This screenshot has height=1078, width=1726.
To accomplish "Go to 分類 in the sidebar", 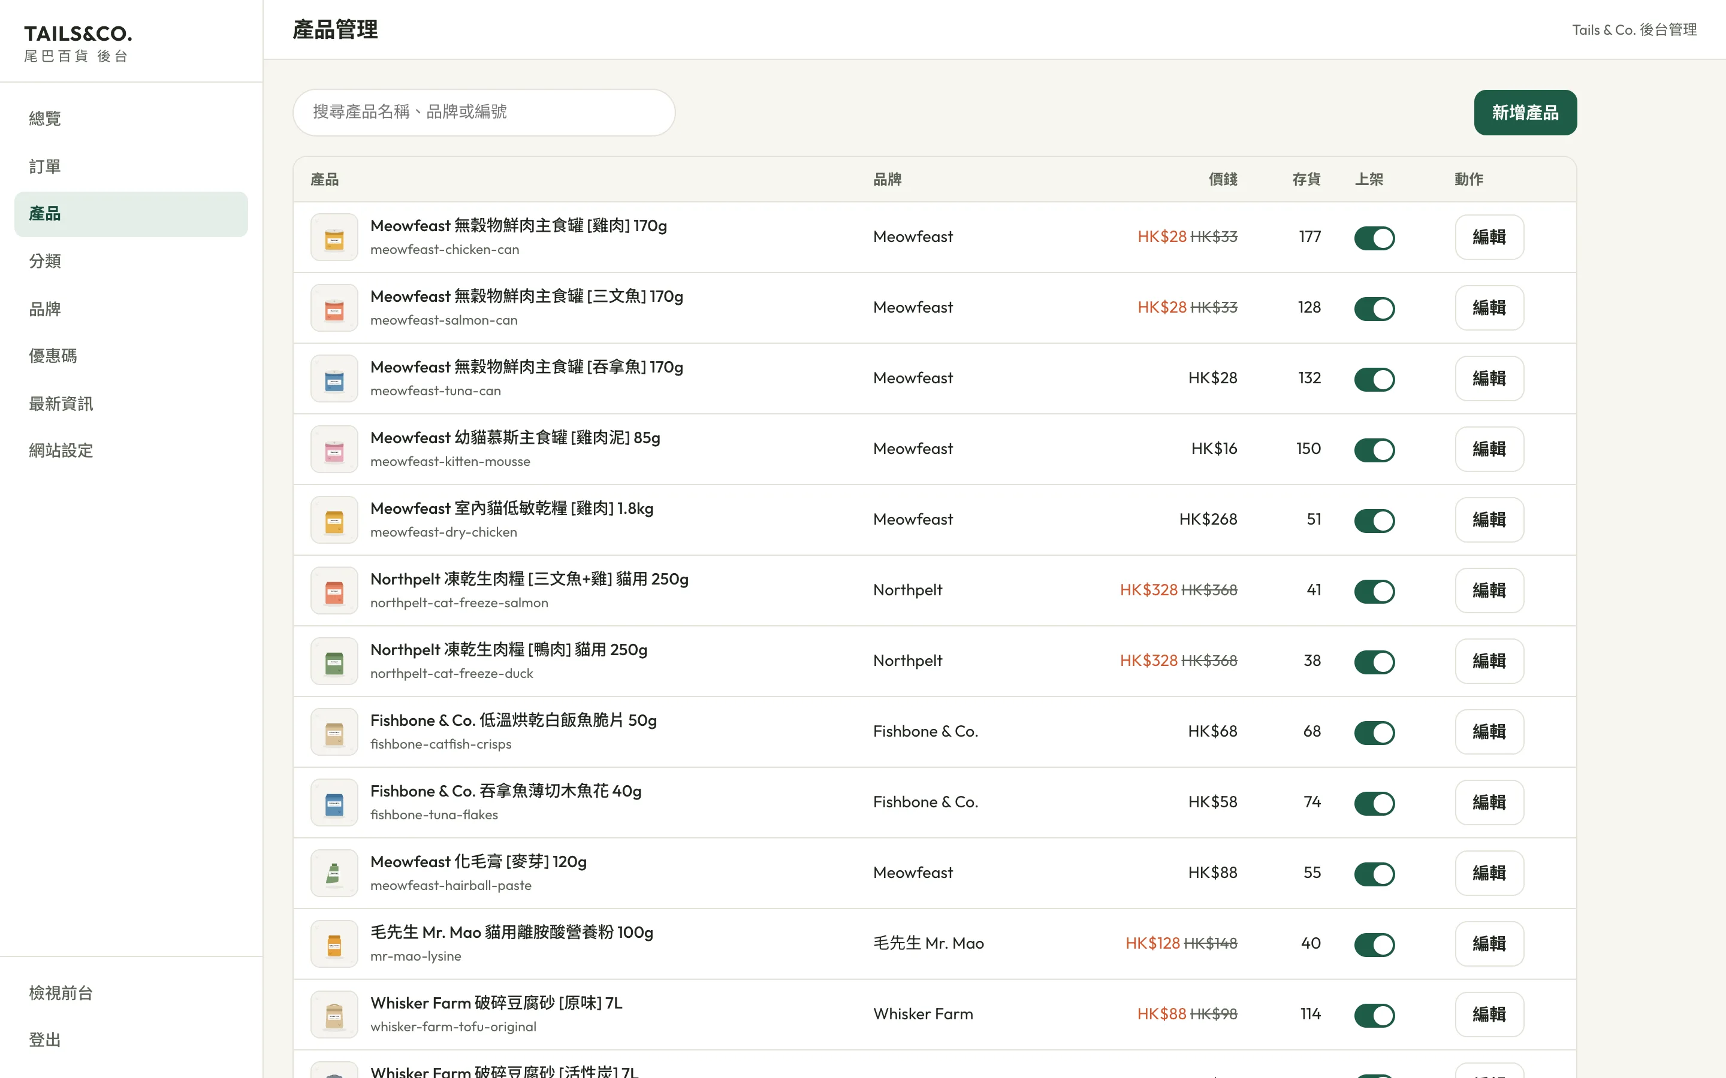I will pyautogui.click(x=131, y=261).
